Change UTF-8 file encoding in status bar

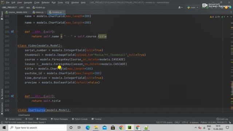pos(185,123)
